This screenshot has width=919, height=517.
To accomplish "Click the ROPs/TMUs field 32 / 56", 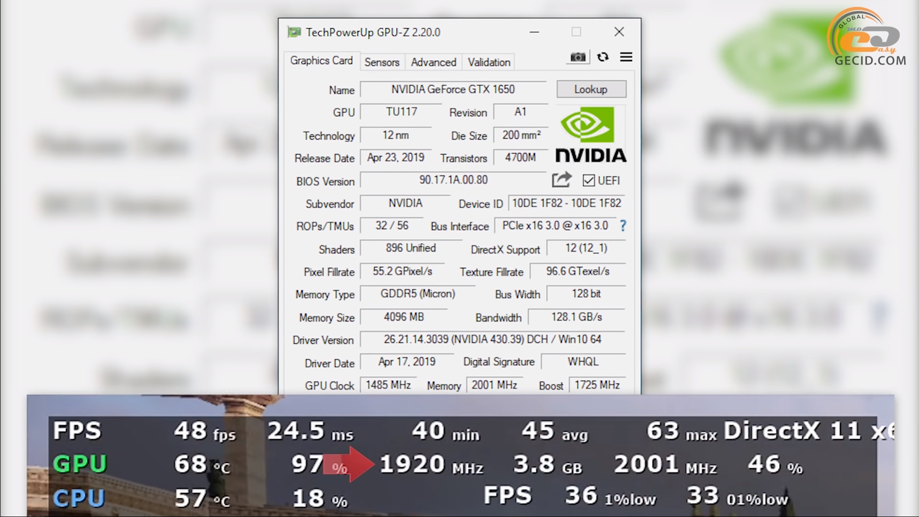I will 392,226.
